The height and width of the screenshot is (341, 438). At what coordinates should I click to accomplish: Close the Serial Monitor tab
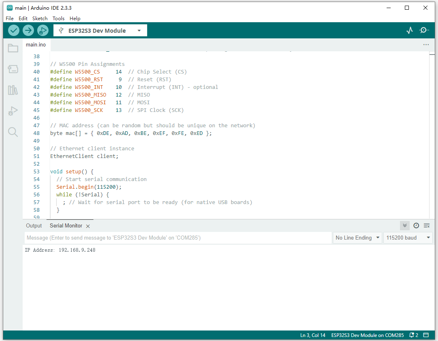point(88,226)
